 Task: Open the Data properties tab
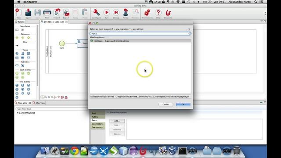[x=97, y=120]
